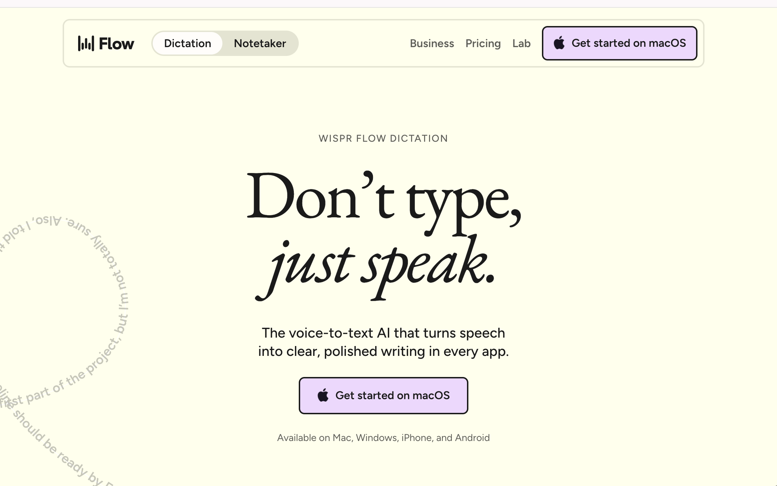The height and width of the screenshot is (486, 777).
Task: Click the header Get started on macOS button
Action: pos(619,43)
